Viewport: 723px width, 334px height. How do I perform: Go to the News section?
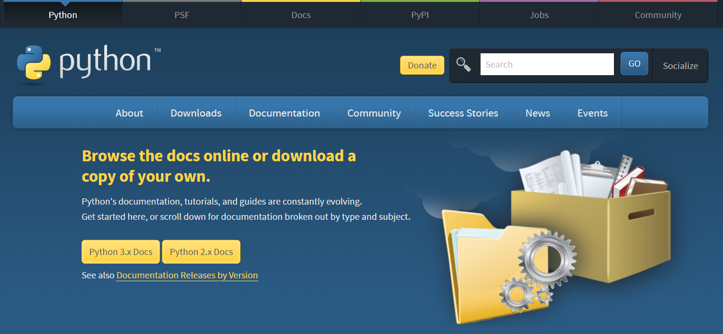click(538, 113)
